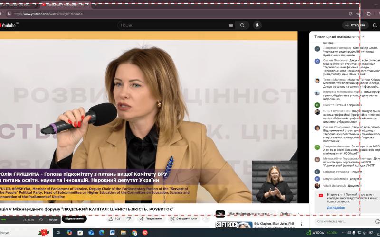Click the browser address bar URL
The width and height of the screenshot is (380, 237).
[48, 14]
